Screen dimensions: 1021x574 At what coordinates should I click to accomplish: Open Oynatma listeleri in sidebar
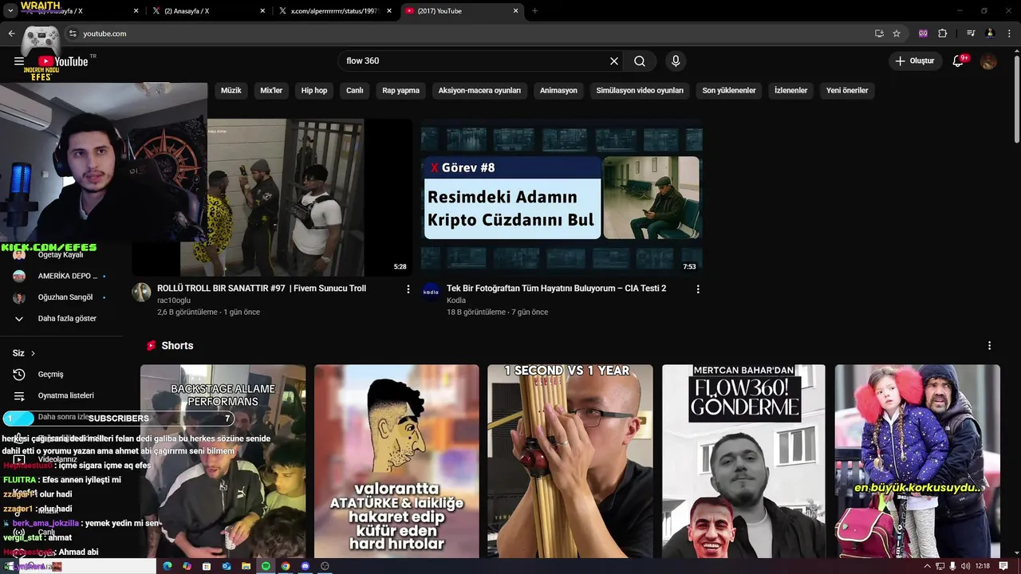click(65, 395)
